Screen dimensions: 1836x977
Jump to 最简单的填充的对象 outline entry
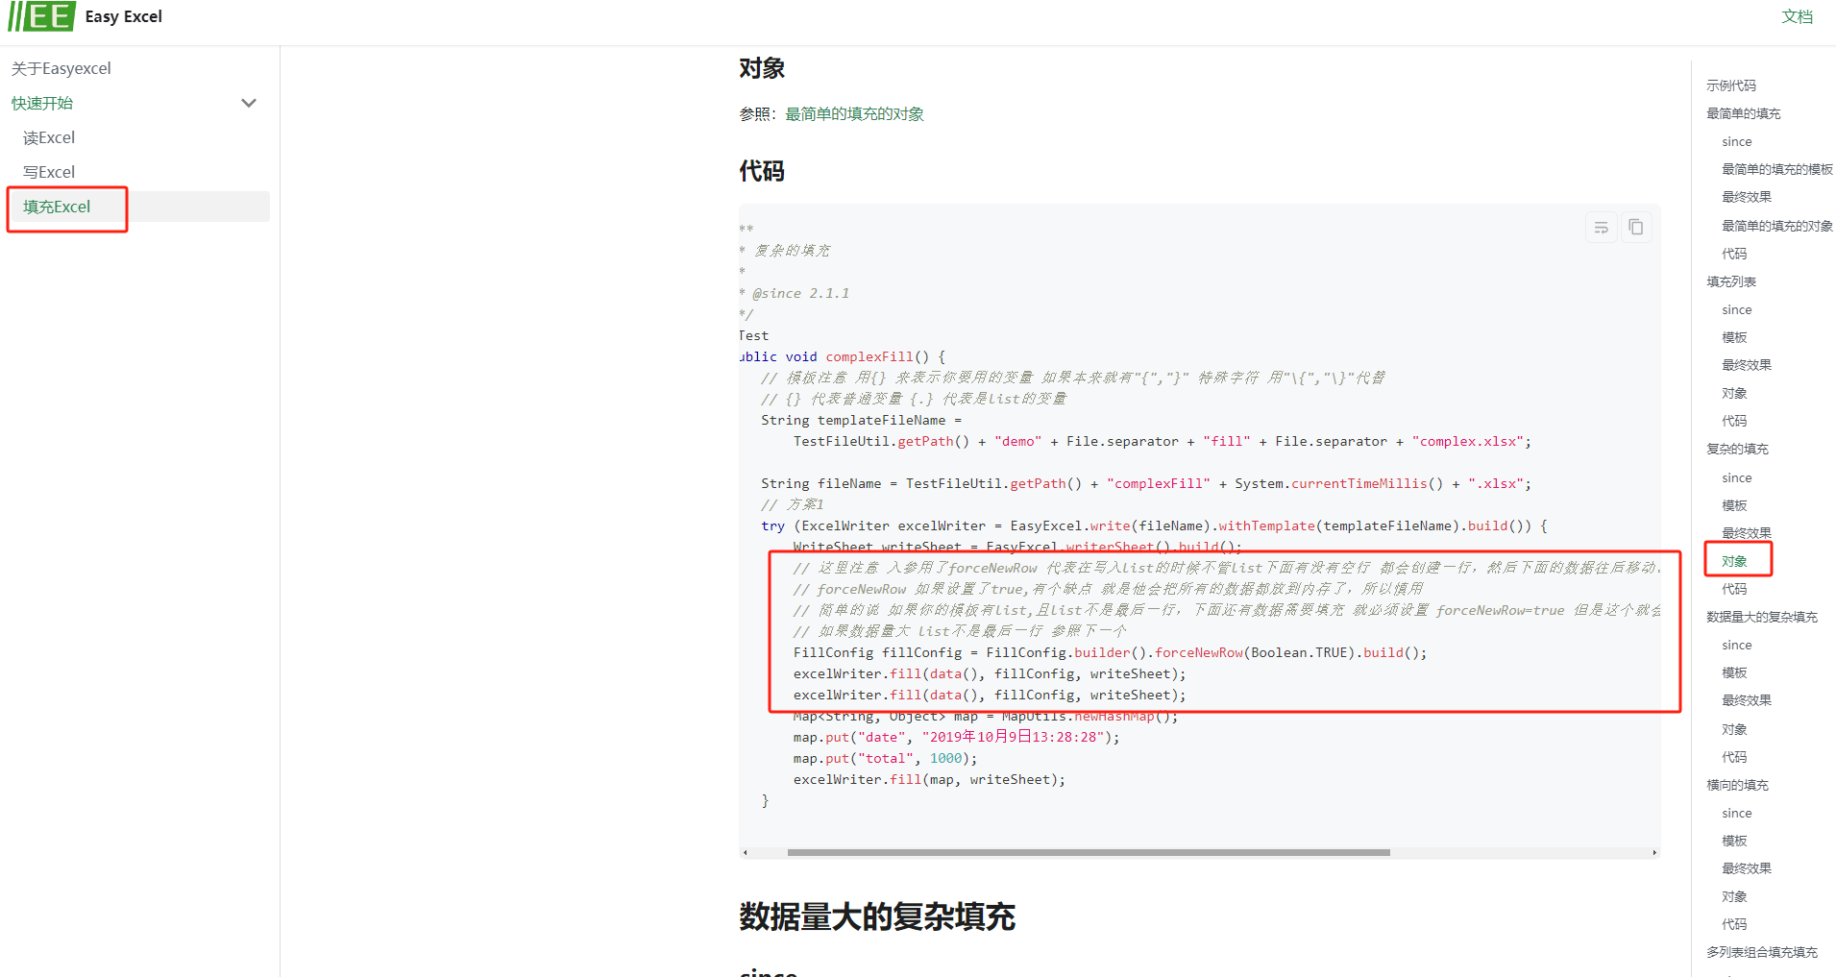[1776, 226]
